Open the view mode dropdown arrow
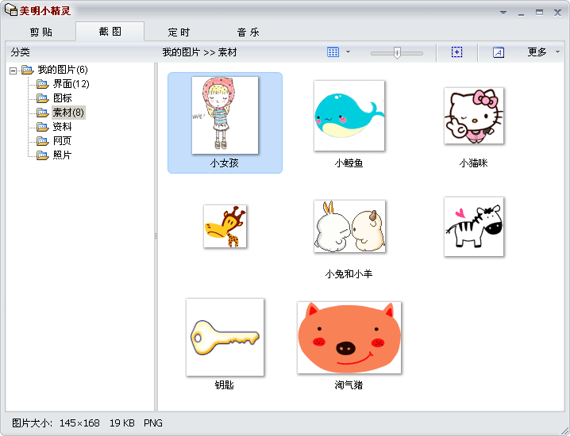Viewport: 570px width, 436px height. [x=348, y=52]
